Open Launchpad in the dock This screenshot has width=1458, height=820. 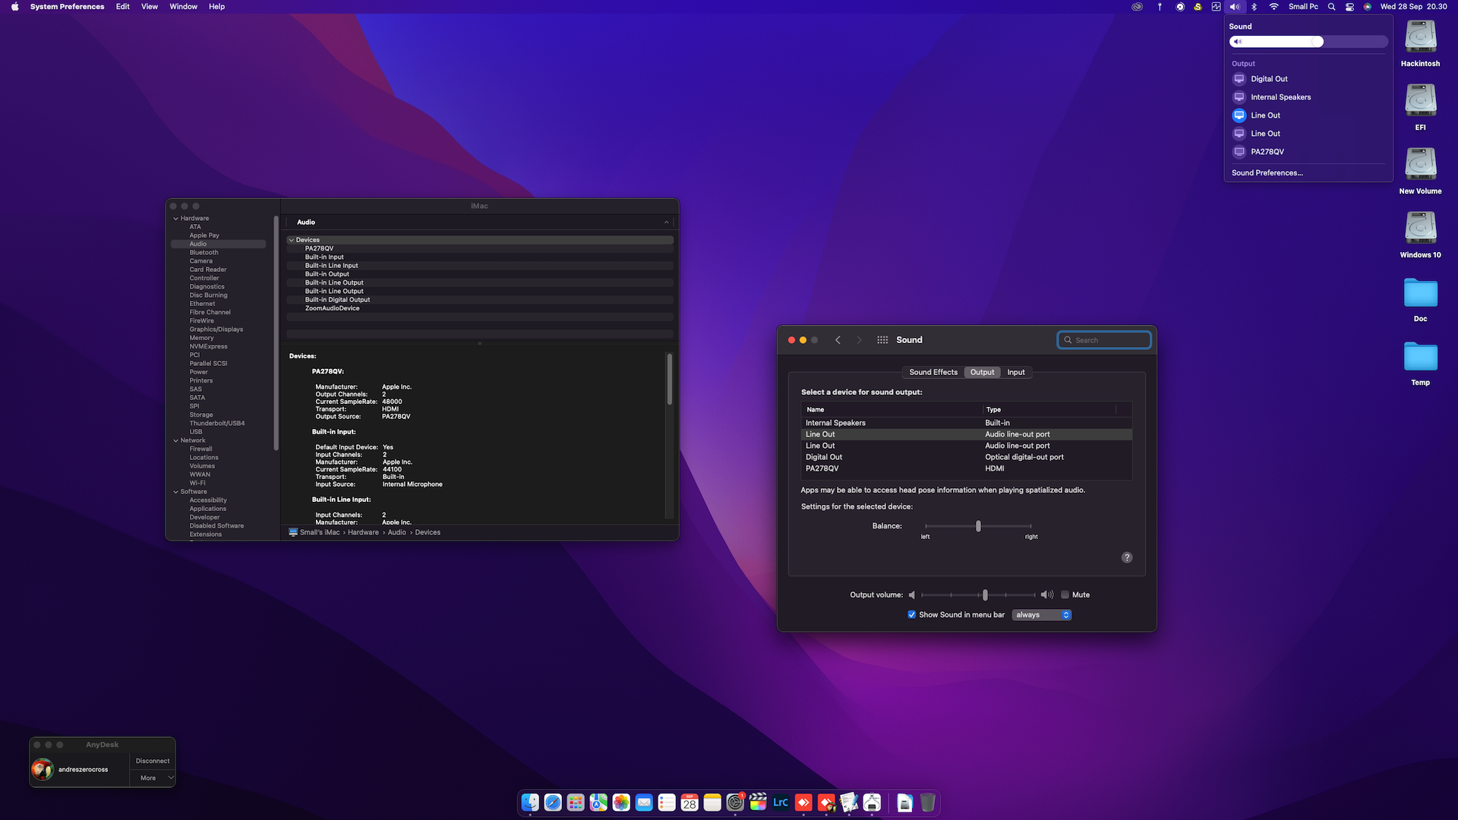(576, 802)
